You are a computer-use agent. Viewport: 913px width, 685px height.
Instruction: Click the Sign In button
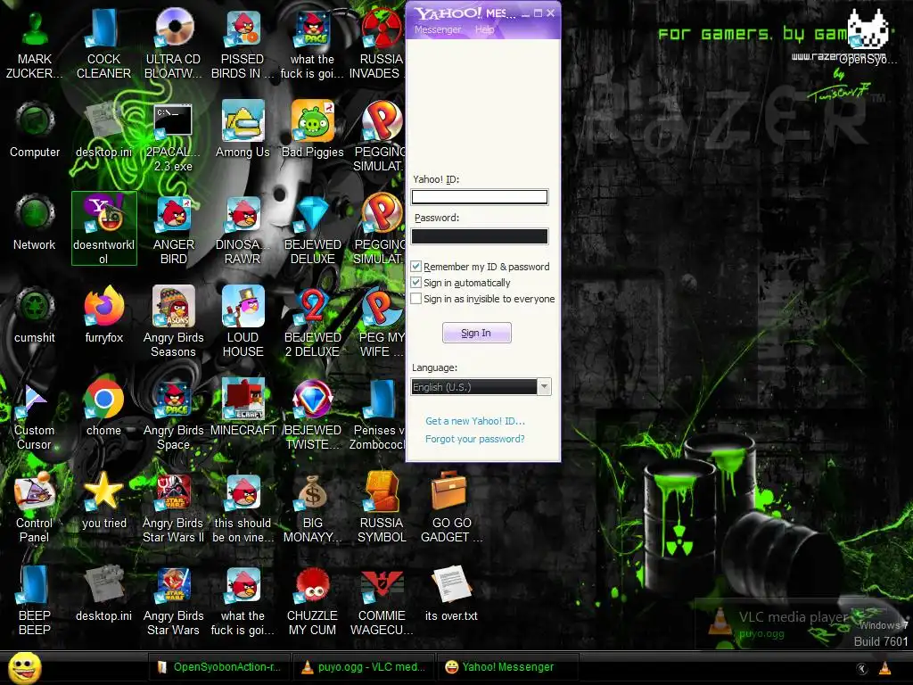[477, 333]
